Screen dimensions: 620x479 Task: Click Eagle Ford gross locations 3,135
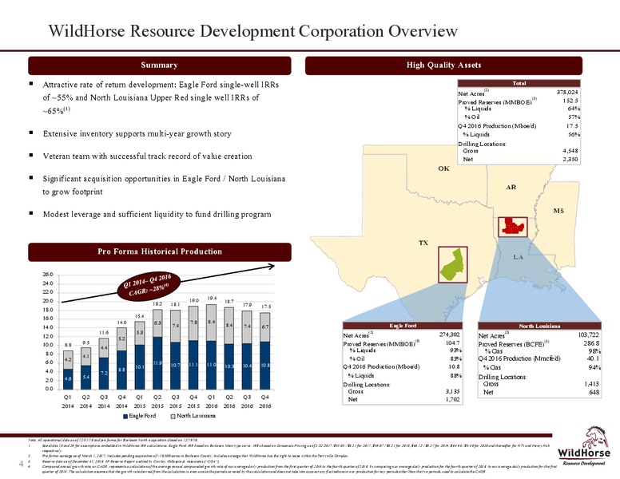click(452, 391)
